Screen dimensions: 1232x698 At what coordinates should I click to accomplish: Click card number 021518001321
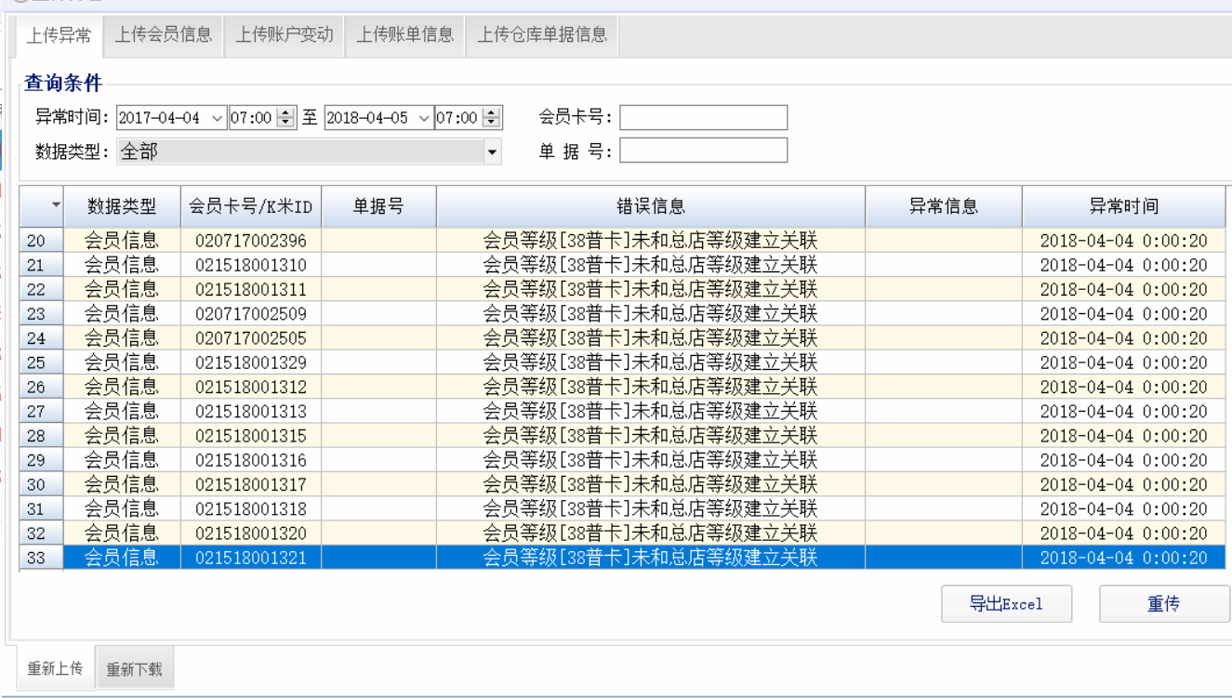click(251, 558)
